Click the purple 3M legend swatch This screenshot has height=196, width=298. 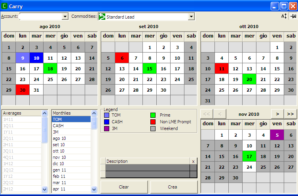[106, 128]
